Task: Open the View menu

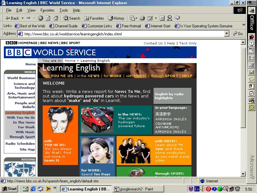Action: [31, 10]
